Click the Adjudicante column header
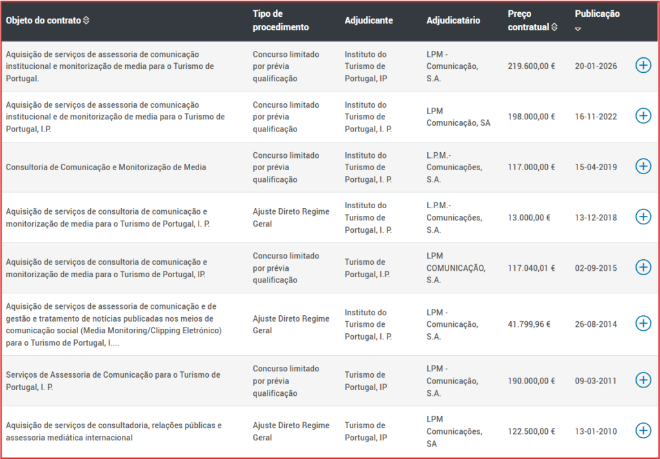 (368, 21)
